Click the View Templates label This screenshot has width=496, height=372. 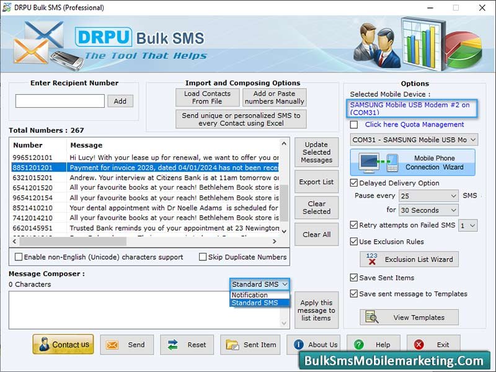coord(419,317)
